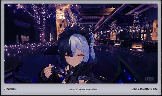Viewport: 162px width, 96px height.
Task: Click the SPECIAL FILE FRAME label
Action: (x=14, y=94)
